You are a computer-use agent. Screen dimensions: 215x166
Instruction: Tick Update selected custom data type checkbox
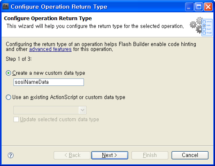pyautogui.click(x=16, y=120)
